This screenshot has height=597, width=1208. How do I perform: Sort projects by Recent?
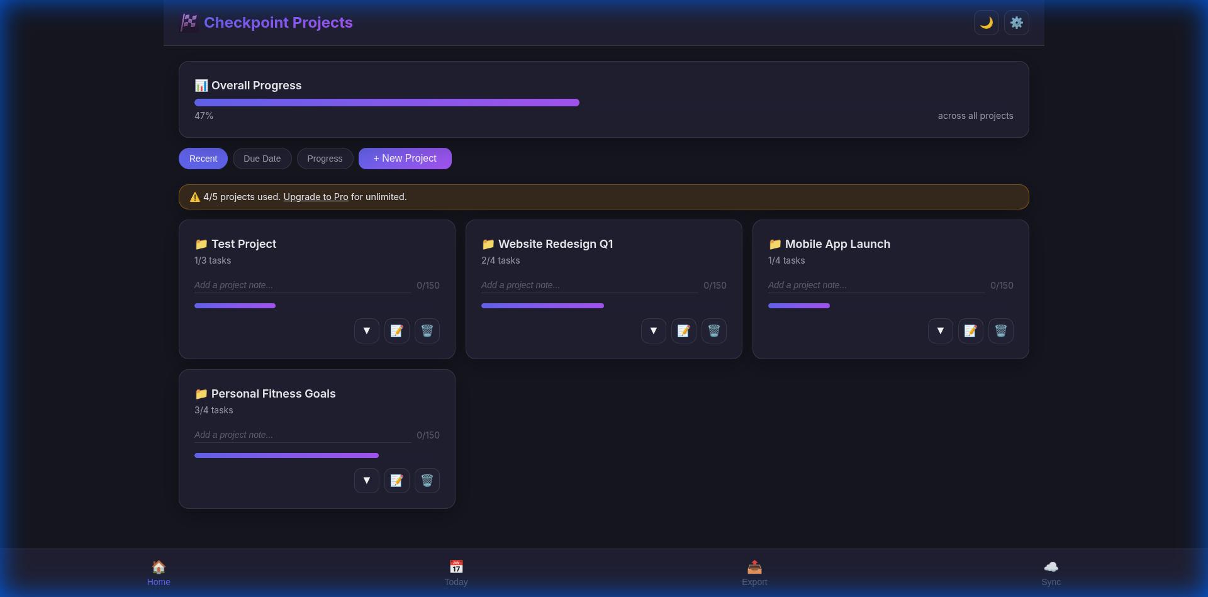(203, 159)
